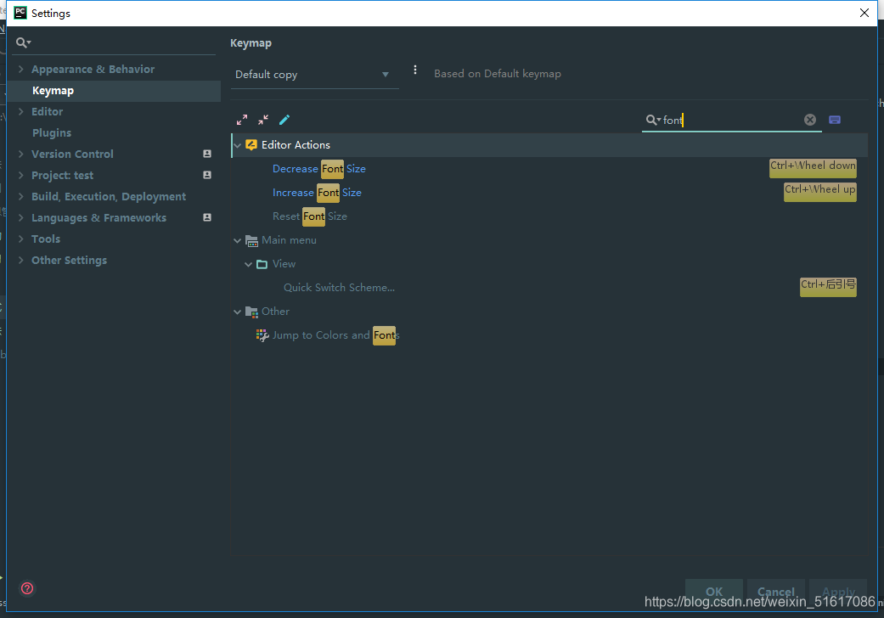Expand the Editor settings section
The width and height of the screenshot is (884, 618).
[21, 111]
